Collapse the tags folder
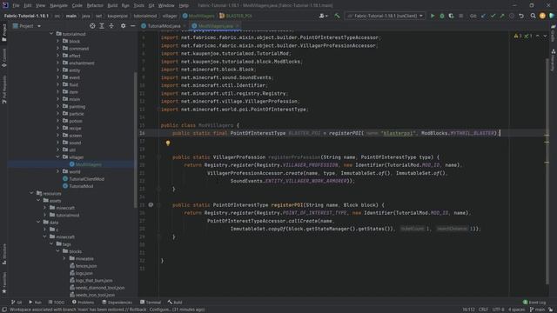557x313 pixels. click(x=51, y=244)
